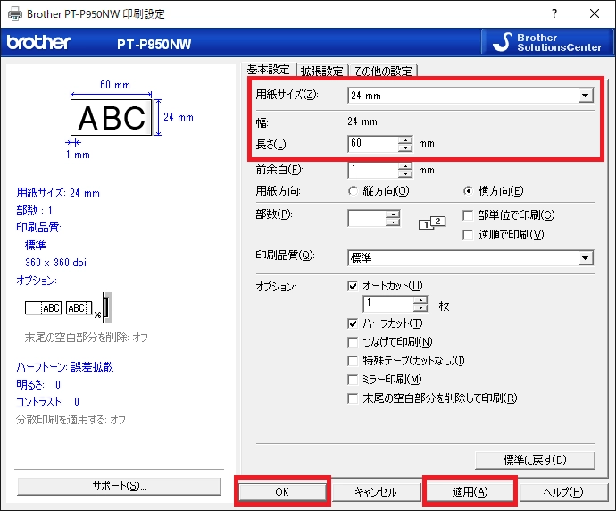Switch to the 拡張設定 tab
616x511 pixels.
pos(321,71)
